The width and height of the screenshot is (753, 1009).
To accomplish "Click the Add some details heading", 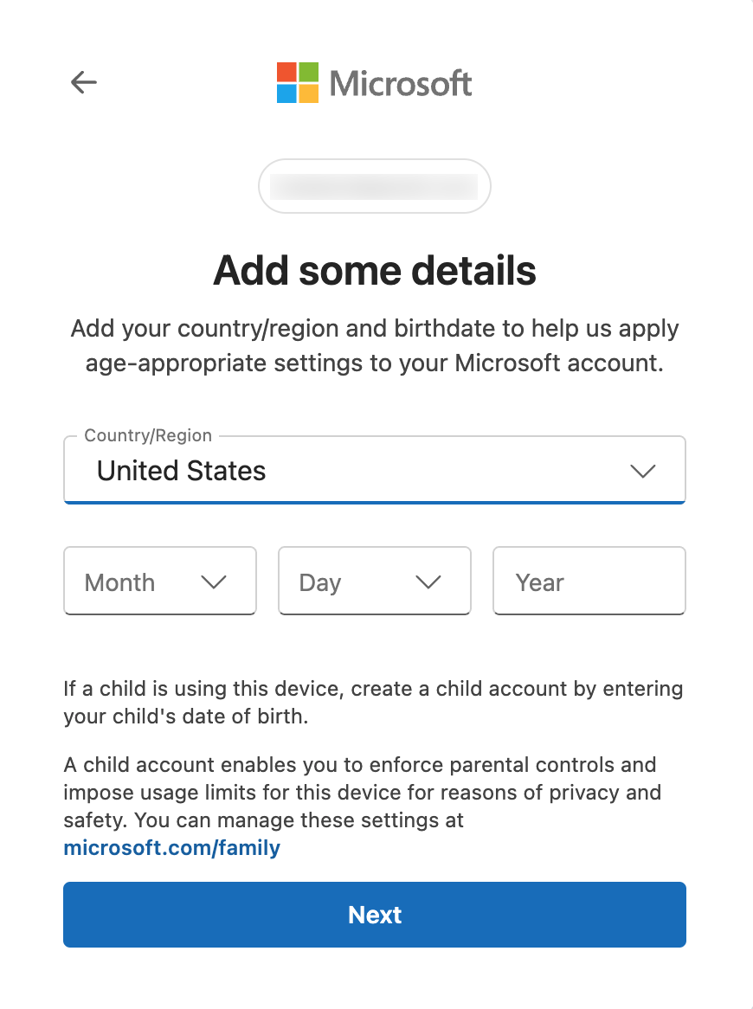I will tap(374, 271).
